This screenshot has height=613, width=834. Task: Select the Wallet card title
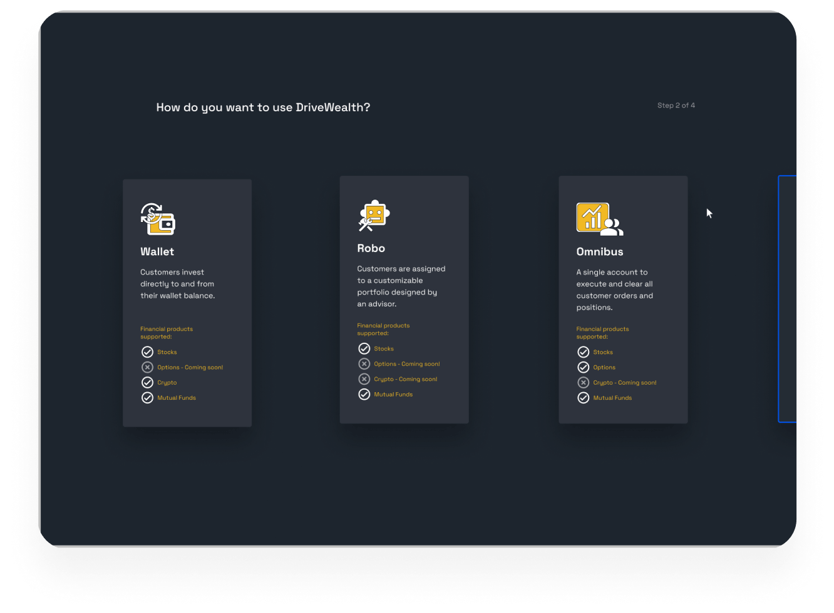pyautogui.click(x=157, y=251)
